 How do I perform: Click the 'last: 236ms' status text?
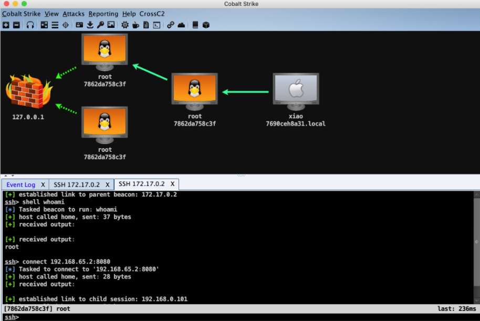click(457, 309)
